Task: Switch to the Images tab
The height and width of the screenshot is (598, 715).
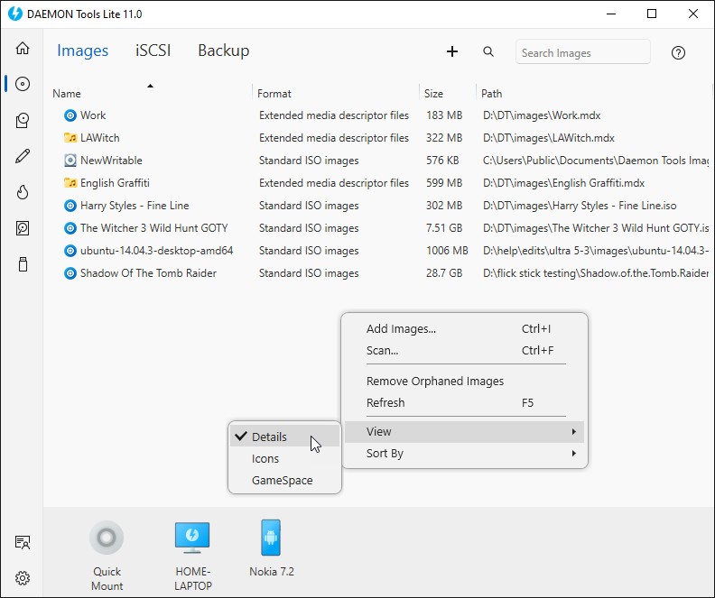Action: click(x=82, y=51)
